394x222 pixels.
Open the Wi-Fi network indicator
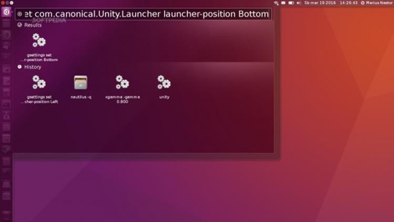point(276,3)
